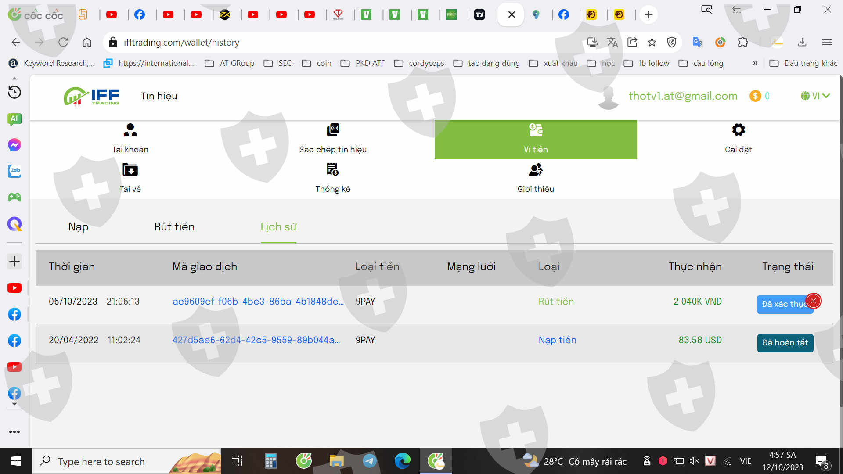Click the Đã hoàn tất status button
The width and height of the screenshot is (843, 474).
point(785,343)
